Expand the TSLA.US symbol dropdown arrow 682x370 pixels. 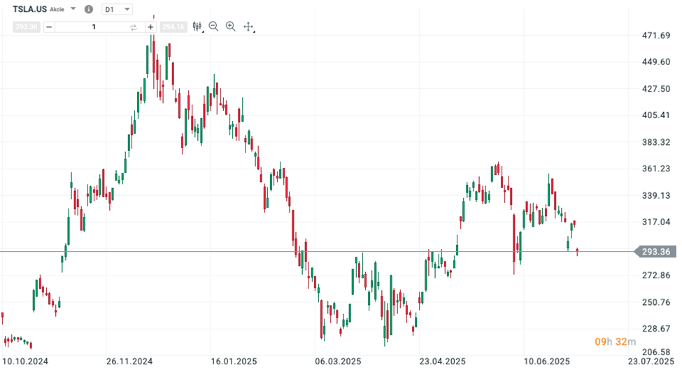pos(73,9)
